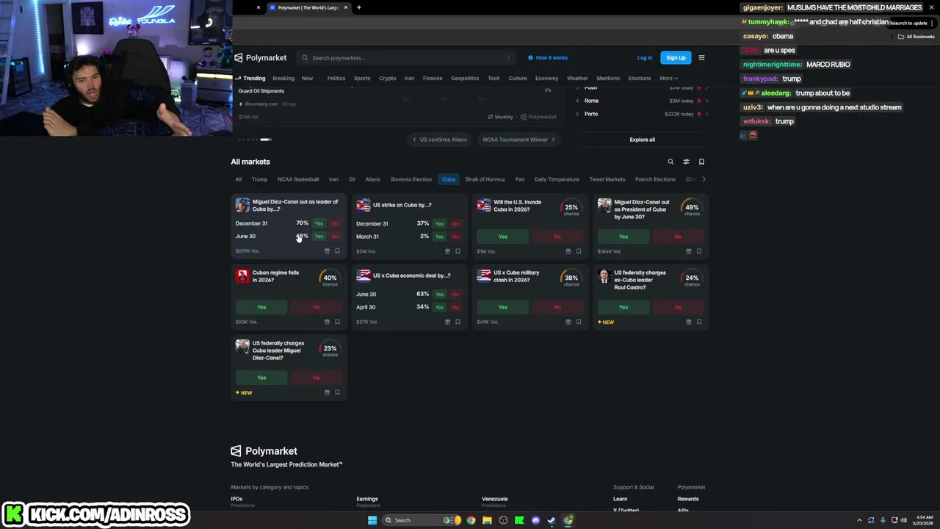This screenshot has width=940, height=529.
Task: Click the Windows Start button on taskbar
Action: pos(372,520)
